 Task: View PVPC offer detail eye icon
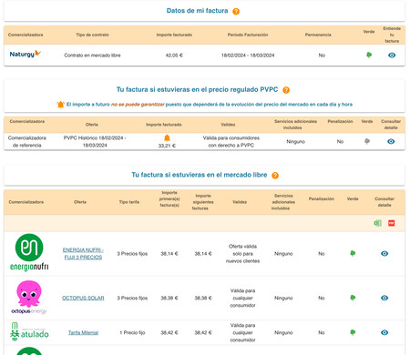391,141
